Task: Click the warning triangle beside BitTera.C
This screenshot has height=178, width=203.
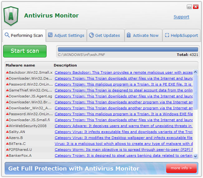Action: pyautogui.click(x=7, y=144)
